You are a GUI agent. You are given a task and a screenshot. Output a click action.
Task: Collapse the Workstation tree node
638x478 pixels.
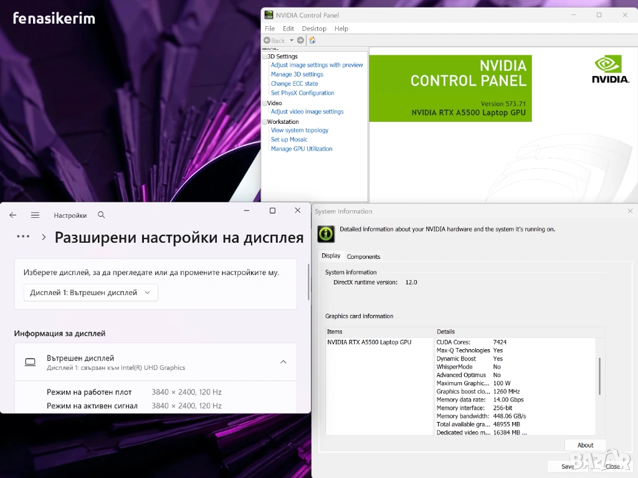pos(265,122)
